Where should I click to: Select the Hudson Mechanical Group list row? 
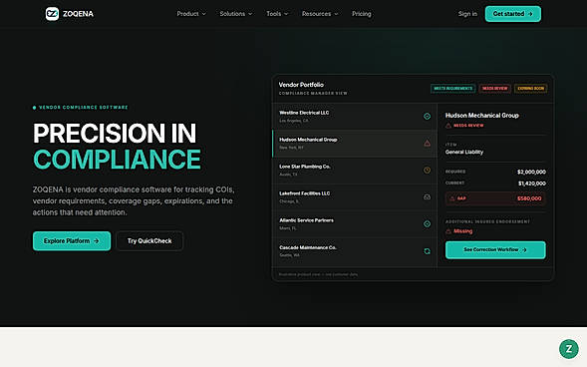pyautogui.click(x=355, y=144)
